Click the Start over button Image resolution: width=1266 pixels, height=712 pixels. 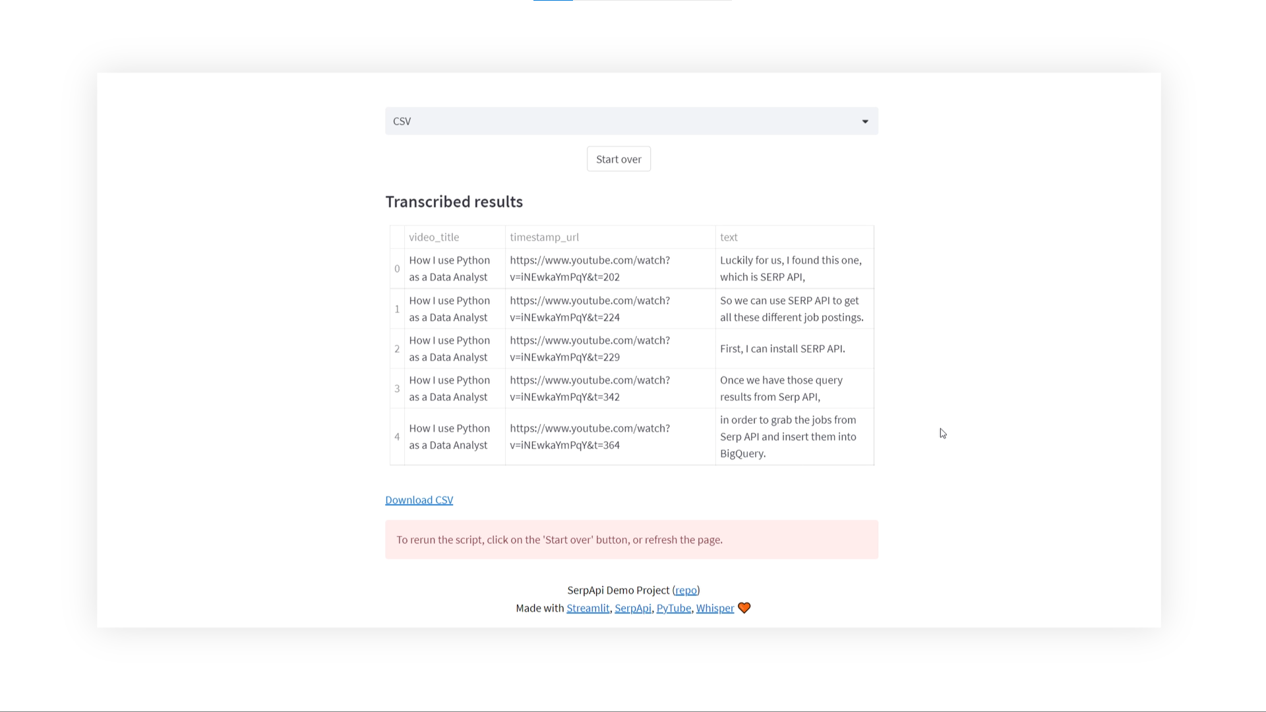click(618, 159)
